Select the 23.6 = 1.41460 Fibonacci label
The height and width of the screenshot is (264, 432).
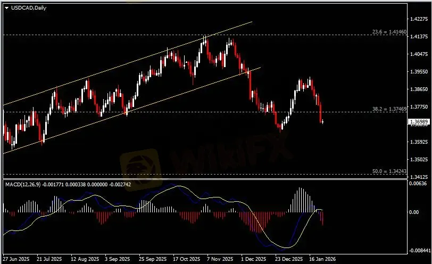[389, 32]
